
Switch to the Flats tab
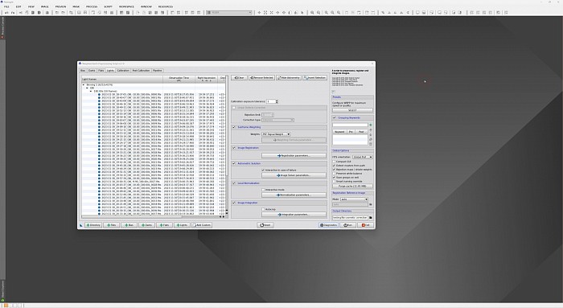coord(101,71)
